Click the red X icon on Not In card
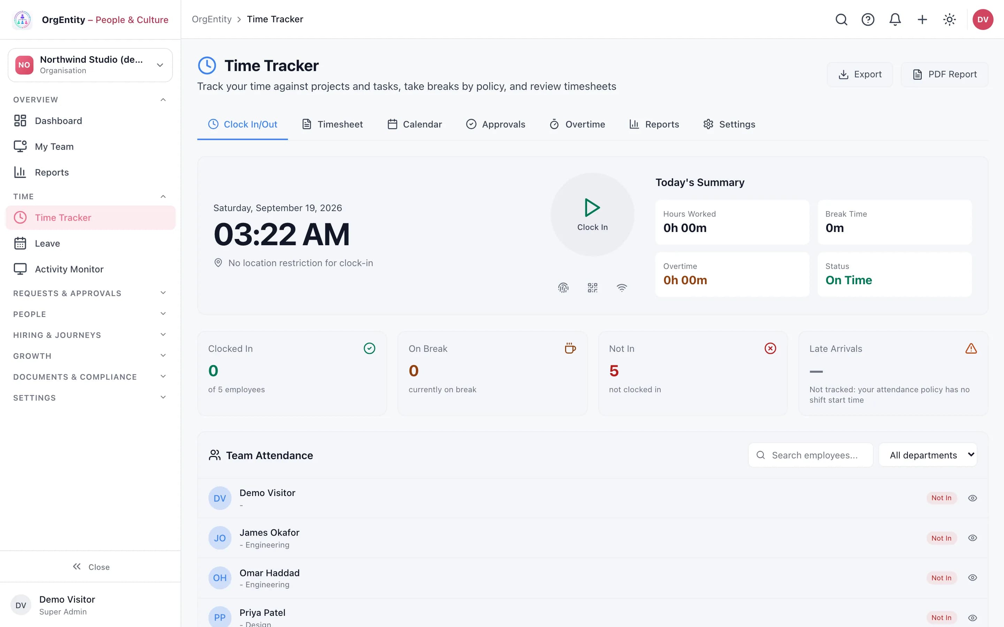The height and width of the screenshot is (627, 1004). pos(770,348)
